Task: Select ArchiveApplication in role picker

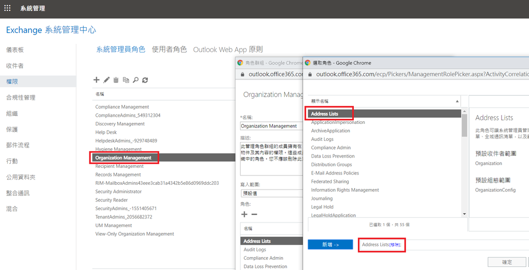Action: point(331,131)
